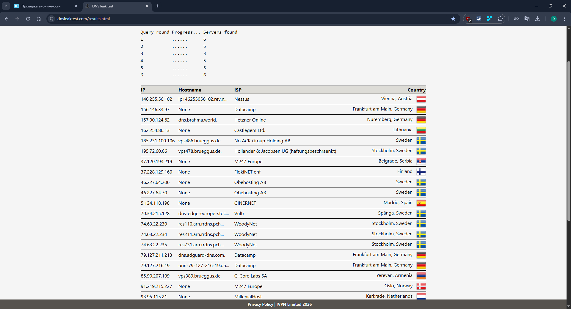Viewport: 571px width, 309px height.
Task: Go to the browser home page
Action: 39,19
